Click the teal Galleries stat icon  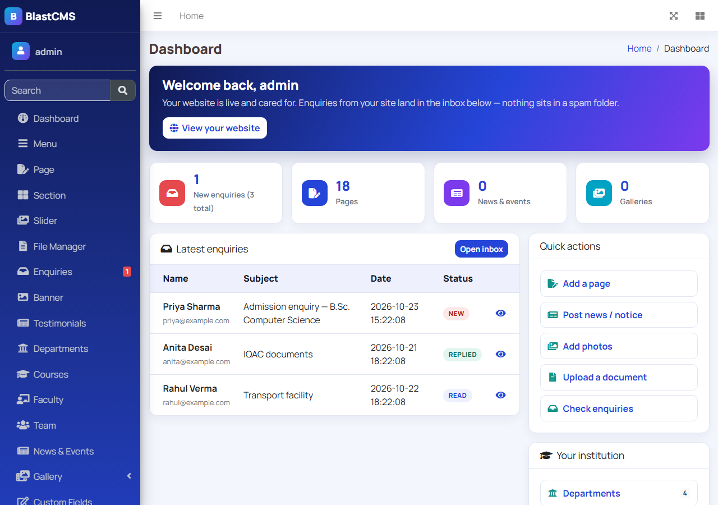(x=599, y=193)
